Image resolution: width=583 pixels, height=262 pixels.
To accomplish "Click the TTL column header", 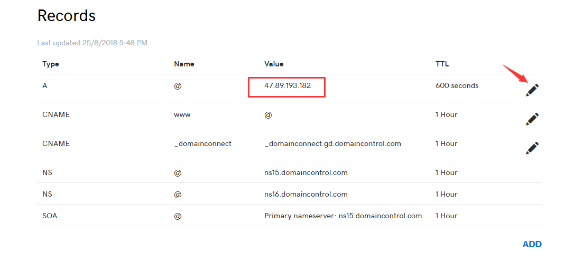I will (442, 64).
